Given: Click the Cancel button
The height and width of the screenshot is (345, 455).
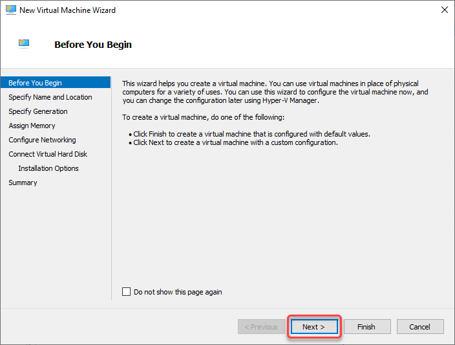Looking at the screenshot, I should [420, 327].
